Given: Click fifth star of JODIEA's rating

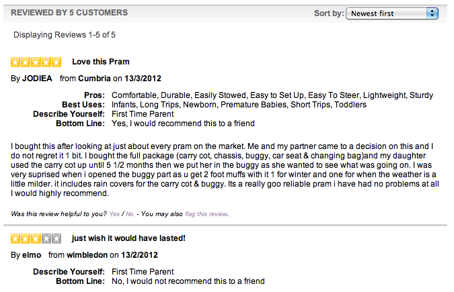Looking at the screenshot, I should click(x=56, y=62).
